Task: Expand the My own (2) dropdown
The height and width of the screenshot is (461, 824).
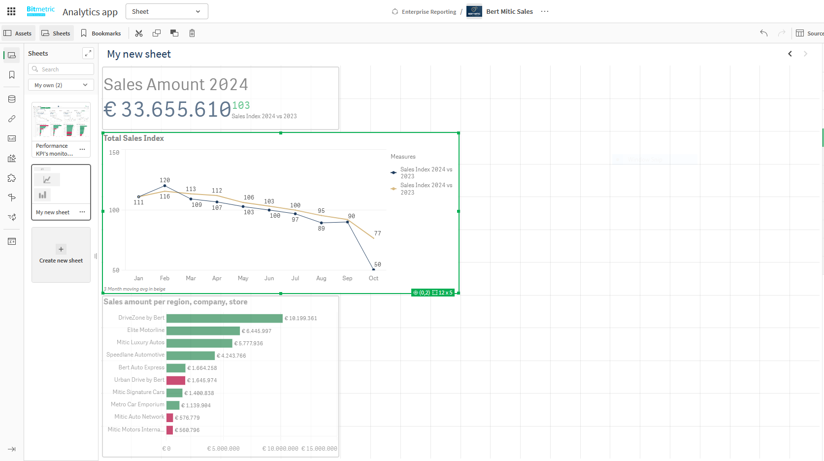Action: 61,85
